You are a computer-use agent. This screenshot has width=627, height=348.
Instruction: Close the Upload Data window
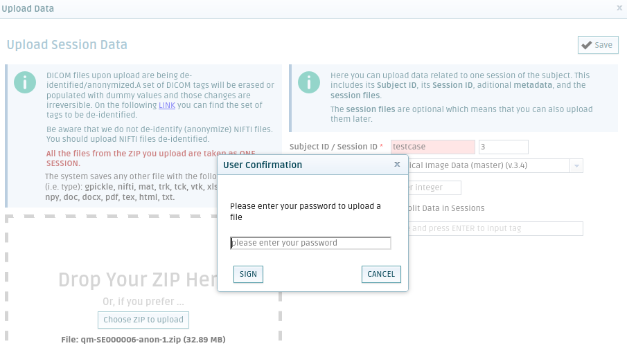tap(619, 8)
